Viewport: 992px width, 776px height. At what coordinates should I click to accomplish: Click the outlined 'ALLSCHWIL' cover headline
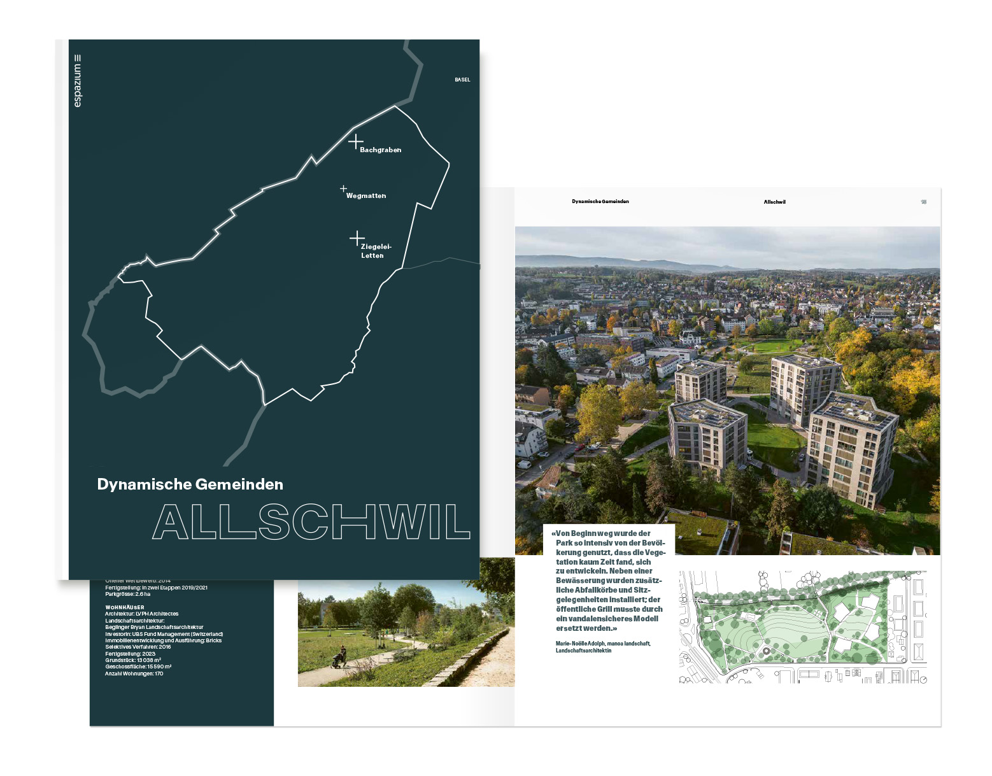(311, 522)
